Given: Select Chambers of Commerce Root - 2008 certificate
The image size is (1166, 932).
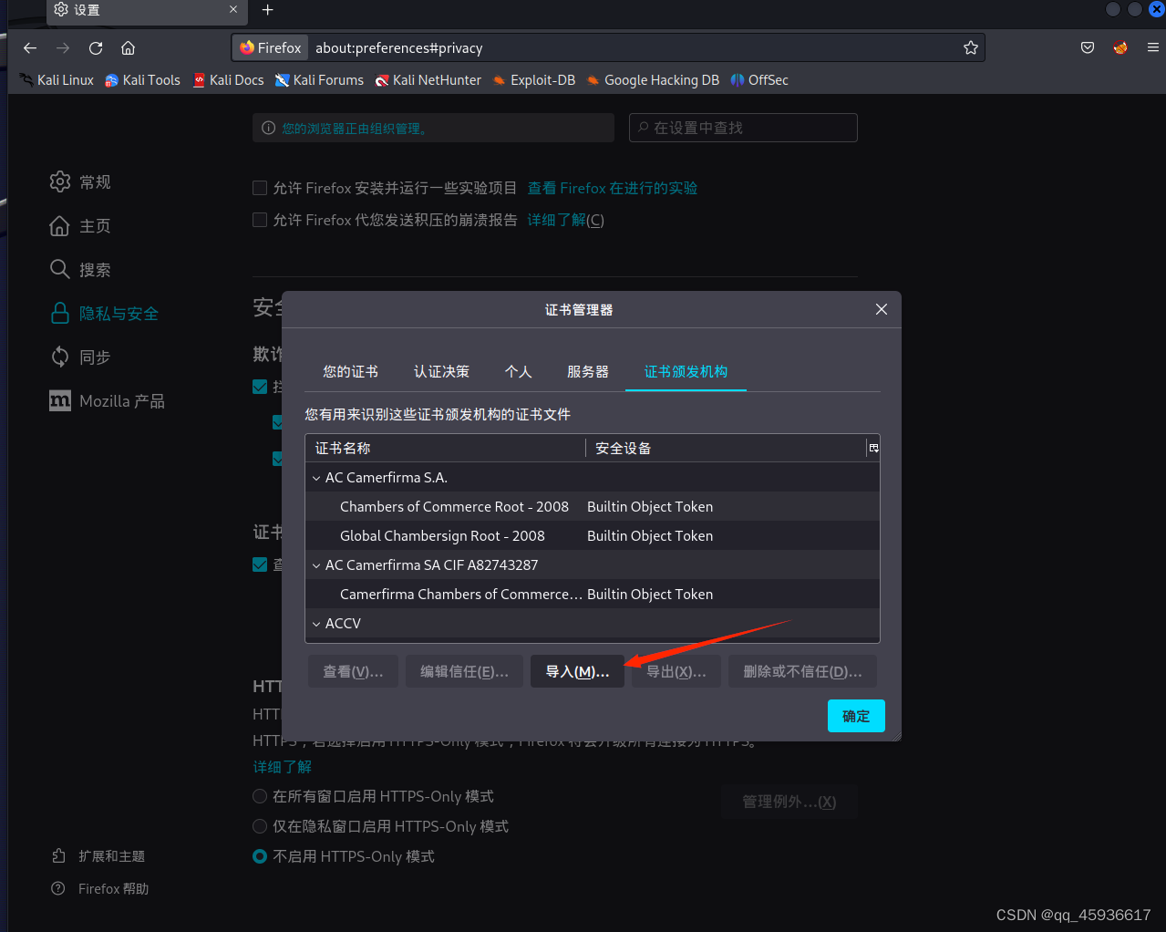Looking at the screenshot, I should [x=593, y=506].
